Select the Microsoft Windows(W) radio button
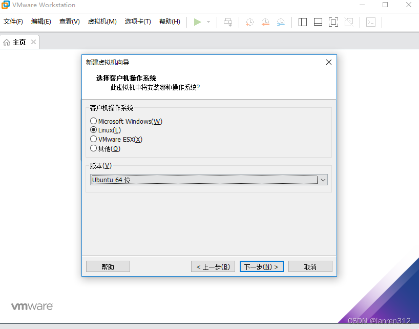The image size is (419, 329). (x=93, y=121)
